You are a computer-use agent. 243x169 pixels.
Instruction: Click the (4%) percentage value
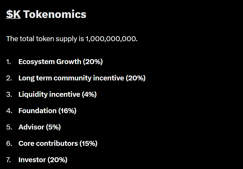click(x=89, y=94)
